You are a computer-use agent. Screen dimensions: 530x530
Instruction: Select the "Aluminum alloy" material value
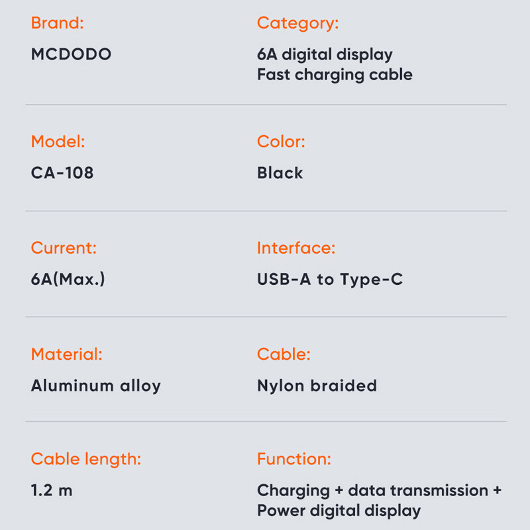tap(95, 386)
